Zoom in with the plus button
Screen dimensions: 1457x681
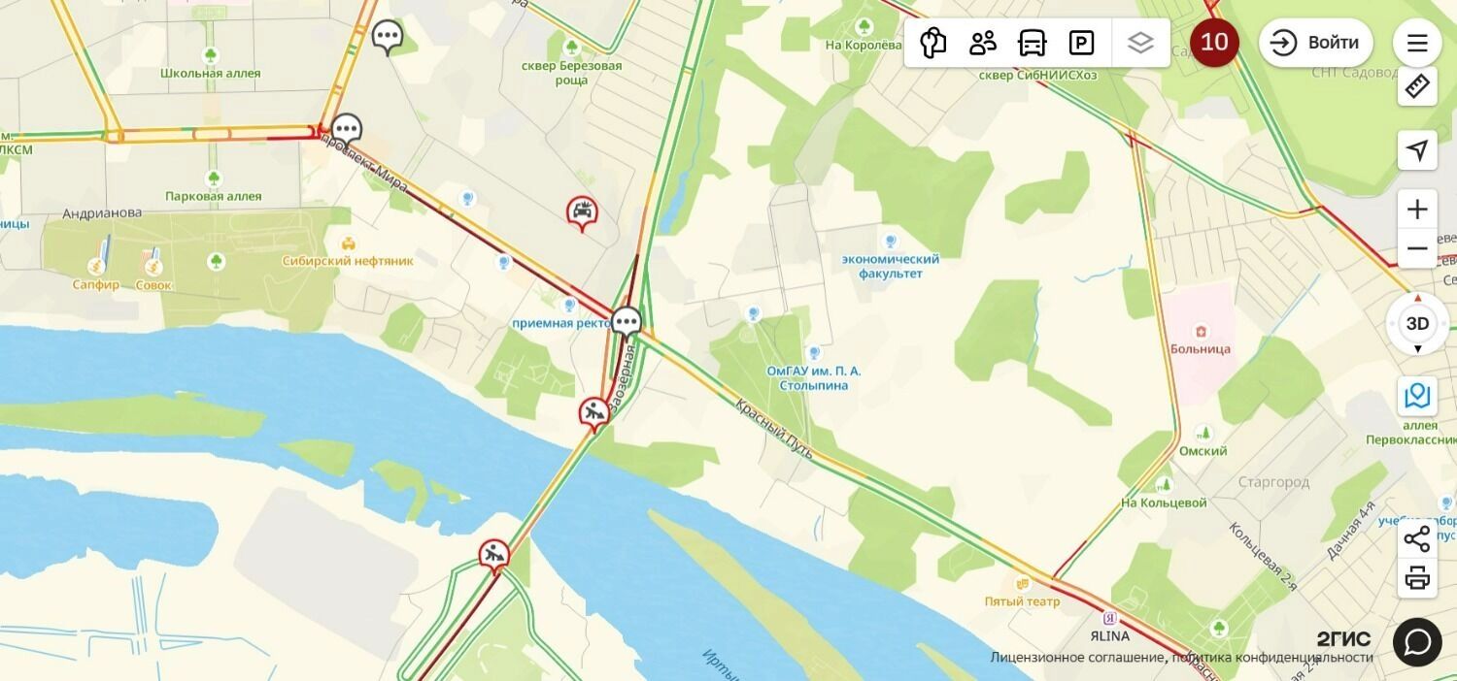1417,210
